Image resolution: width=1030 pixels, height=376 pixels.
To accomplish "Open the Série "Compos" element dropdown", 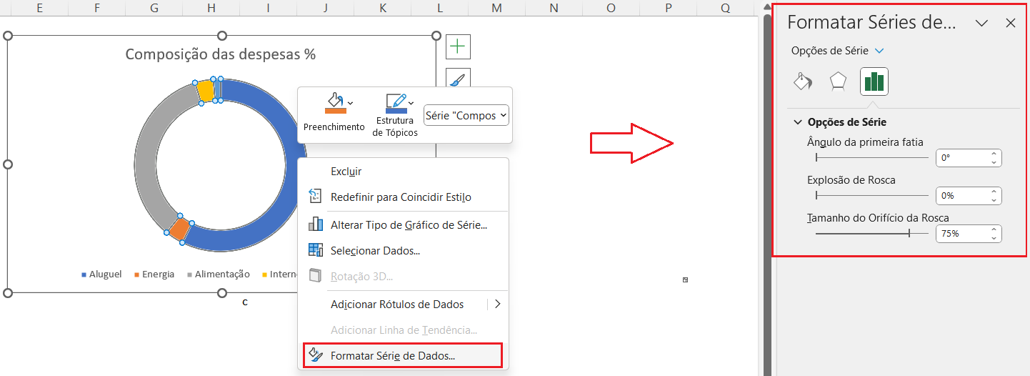I will [466, 115].
